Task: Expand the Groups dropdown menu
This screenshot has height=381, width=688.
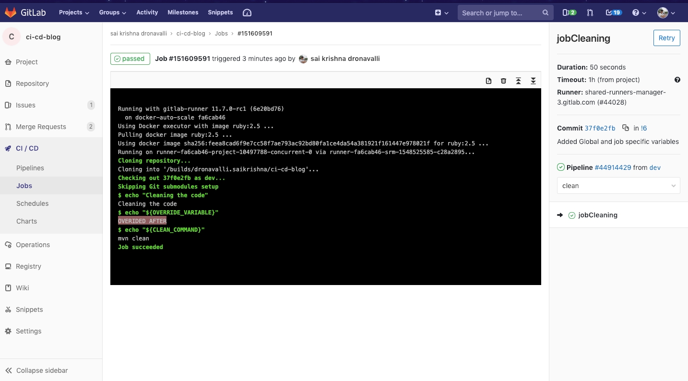Action: coord(112,12)
